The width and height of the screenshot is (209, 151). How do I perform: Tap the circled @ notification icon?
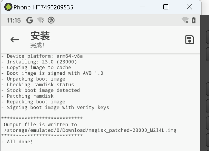click(51, 20)
